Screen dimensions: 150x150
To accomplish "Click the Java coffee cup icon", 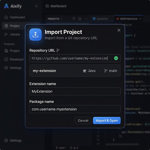I will click(x=85, y=71).
